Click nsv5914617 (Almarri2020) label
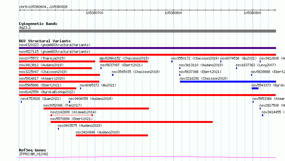The height and width of the screenshot is (161, 285). 42,78
